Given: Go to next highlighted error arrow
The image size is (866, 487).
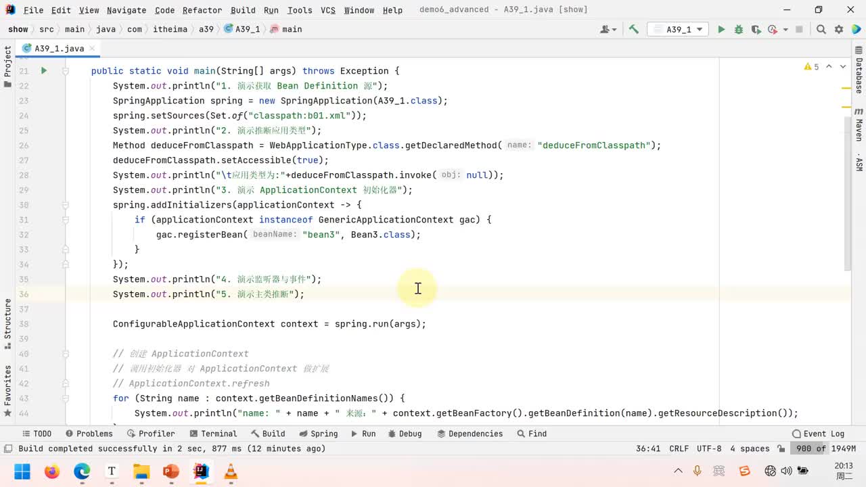Looking at the screenshot, I should [843, 67].
